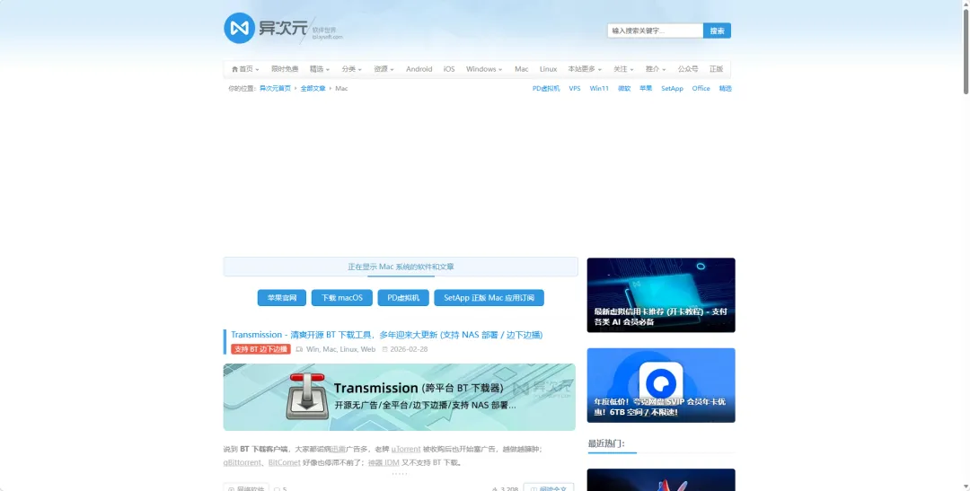Viewport: 970px width, 491px height.
Task: Open the qBittorrent link in article text
Action: tap(242, 462)
